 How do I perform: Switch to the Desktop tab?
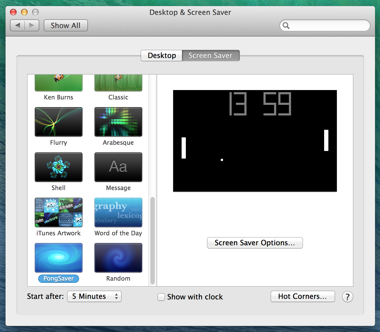(x=162, y=56)
